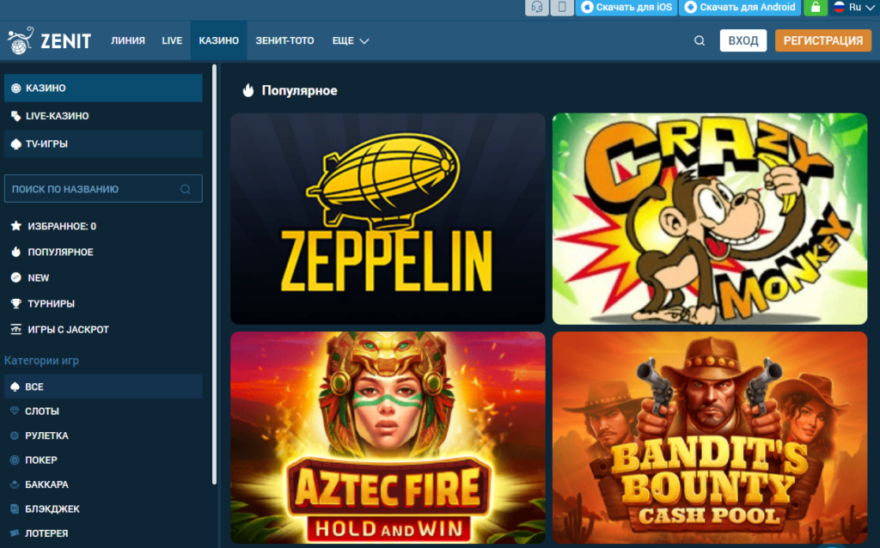Click the magnifier inside the name search field
The width and height of the screenshot is (880, 548).
click(x=186, y=189)
